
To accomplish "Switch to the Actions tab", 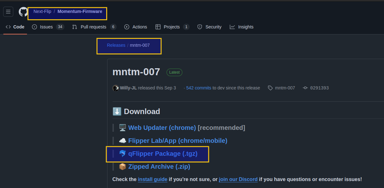I will click(x=136, y=27).
